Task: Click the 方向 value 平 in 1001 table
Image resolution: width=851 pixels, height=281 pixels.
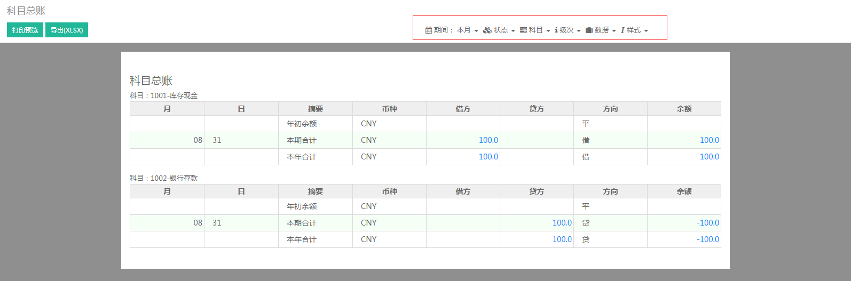Action: [x=586, y=124]
